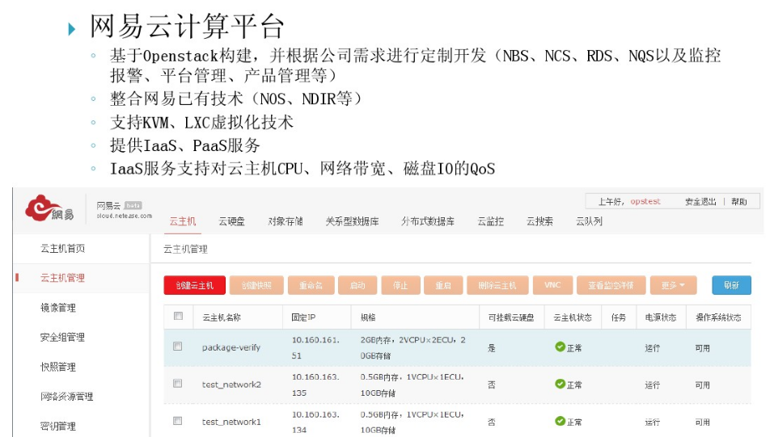Check the test_network2 row checkbox
The image size is (770, 437).
pos(178,384)
